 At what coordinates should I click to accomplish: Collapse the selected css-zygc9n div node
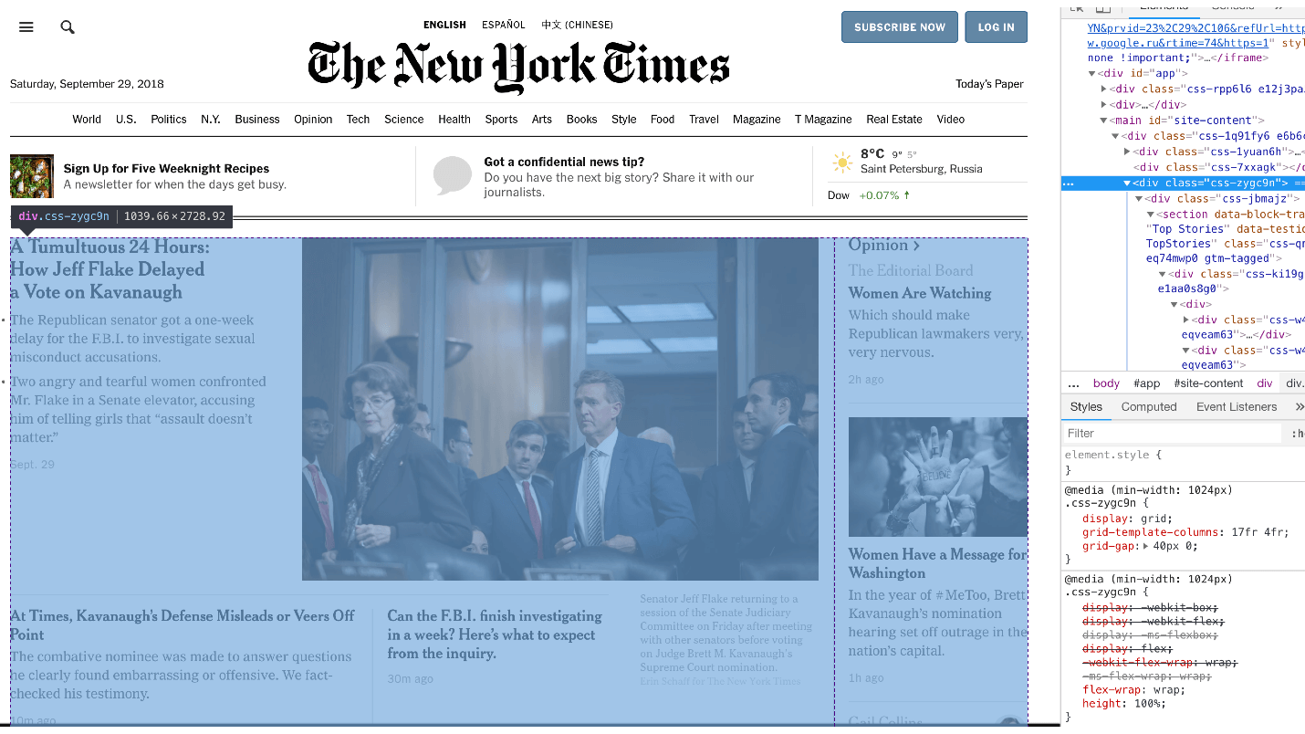tap(1127, 183)
